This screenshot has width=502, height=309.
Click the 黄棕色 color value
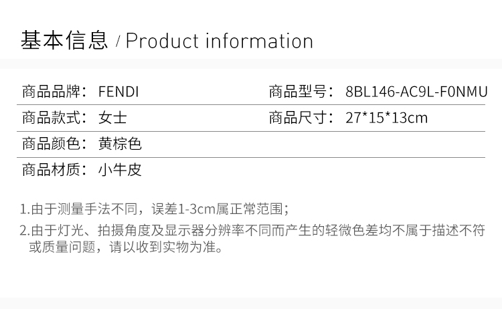point(120,144)
